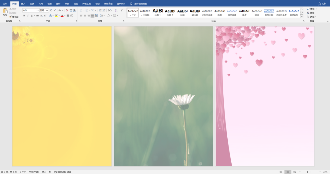The image size is (330, 174).
Task: Open the Layout (布局) ribbon tab
Action: coord(41,4)
